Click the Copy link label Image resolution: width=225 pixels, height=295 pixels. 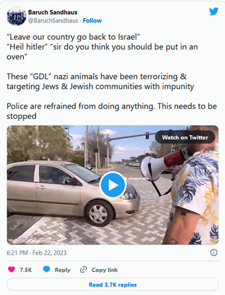[x=105, y=270]
